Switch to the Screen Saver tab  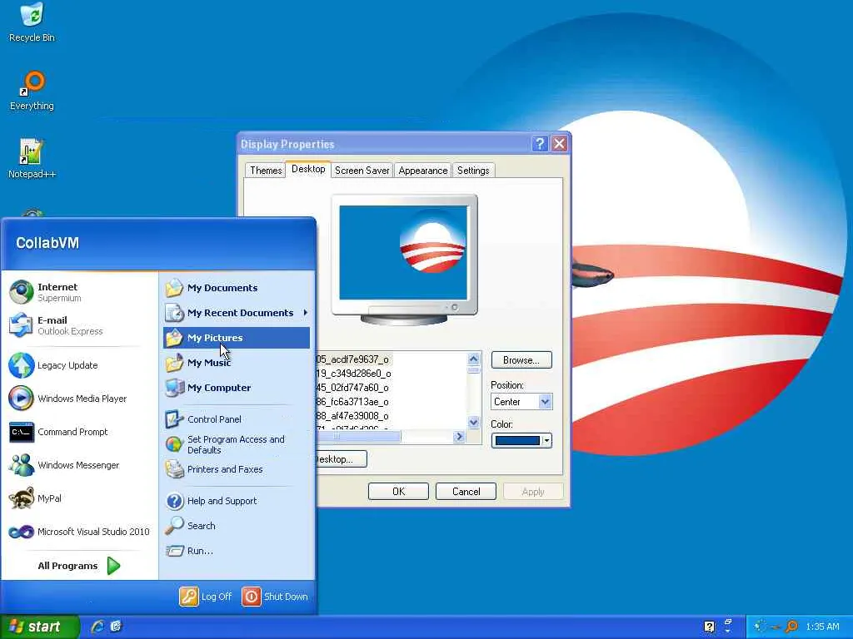point(362,170)
